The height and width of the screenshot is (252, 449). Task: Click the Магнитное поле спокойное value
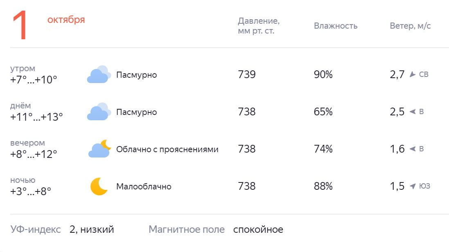pyautogui.click(x=258, y=229)
